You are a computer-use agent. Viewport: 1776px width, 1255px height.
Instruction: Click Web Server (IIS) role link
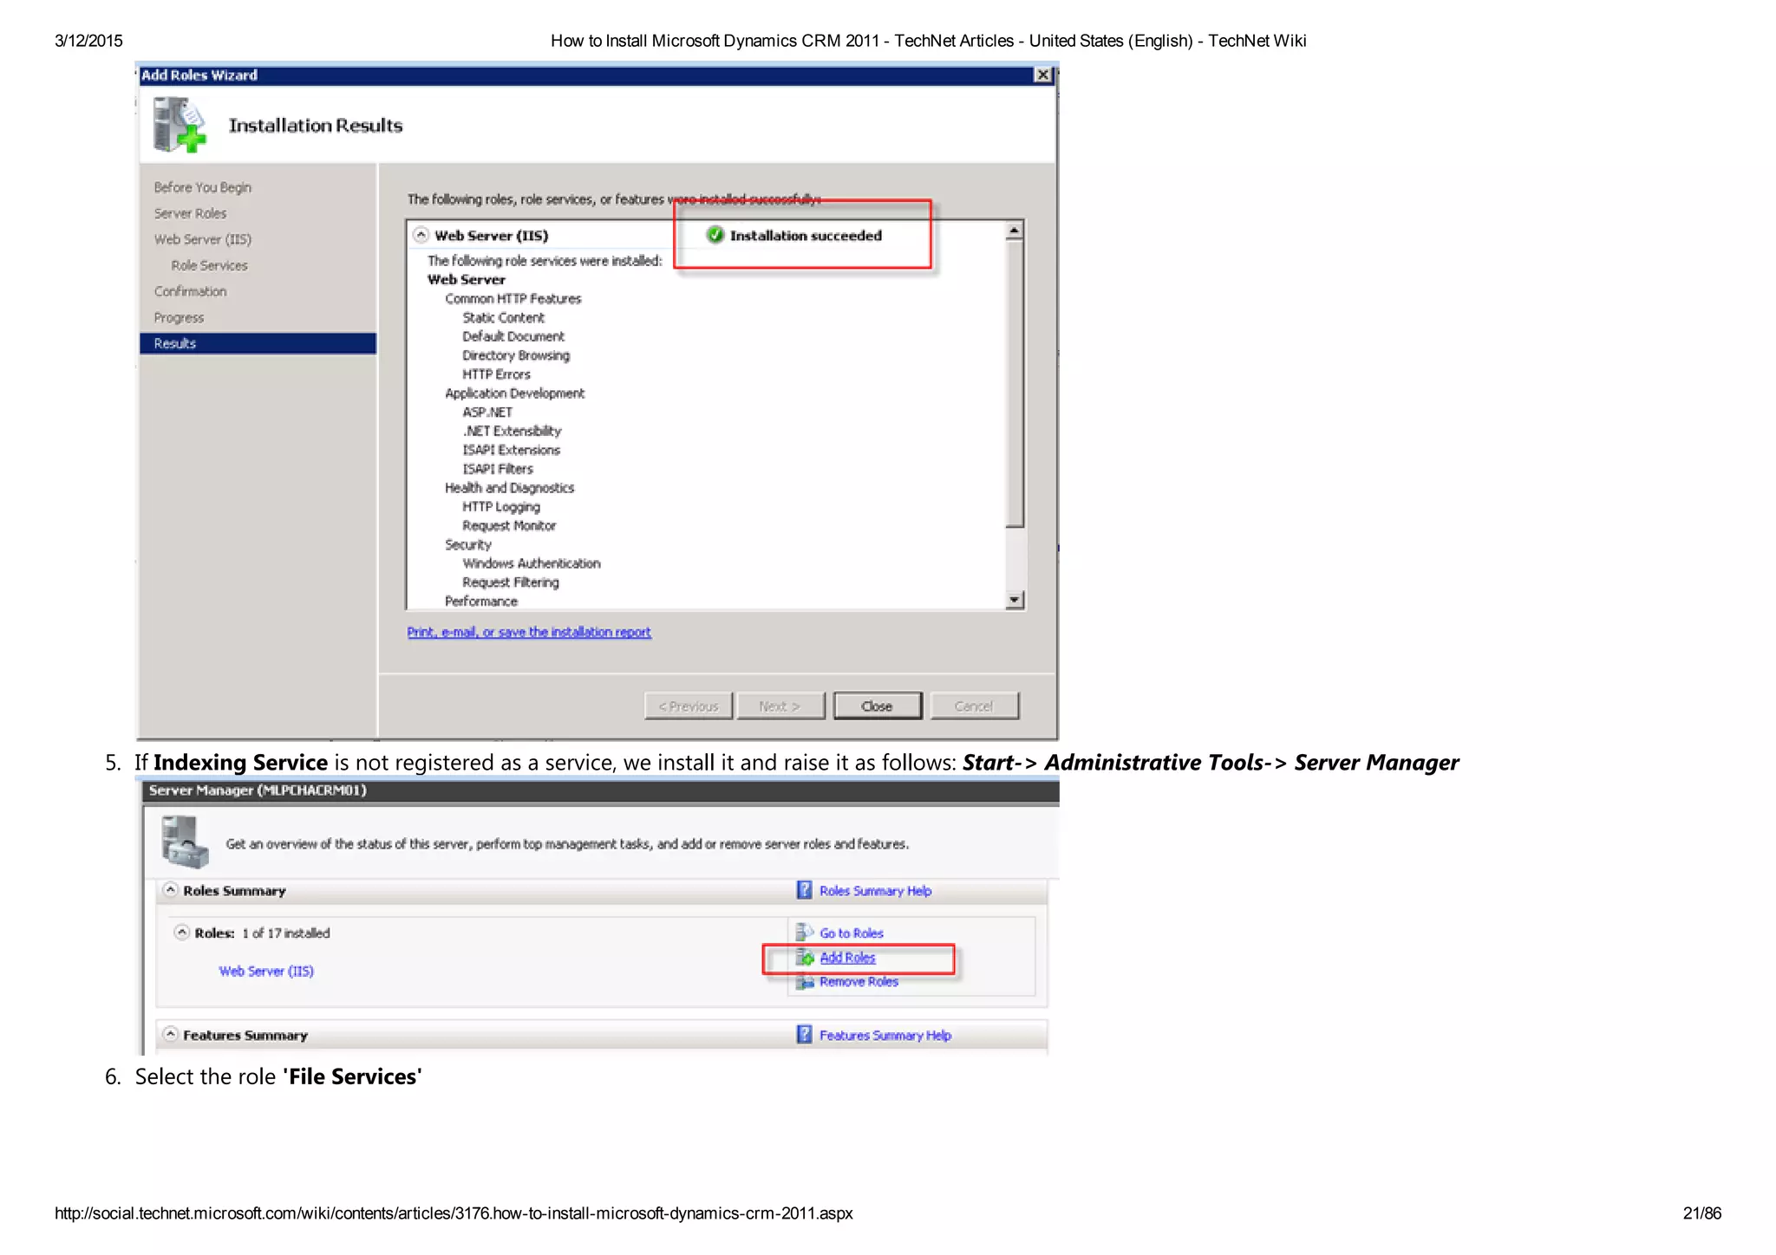[x=266, y=971]
